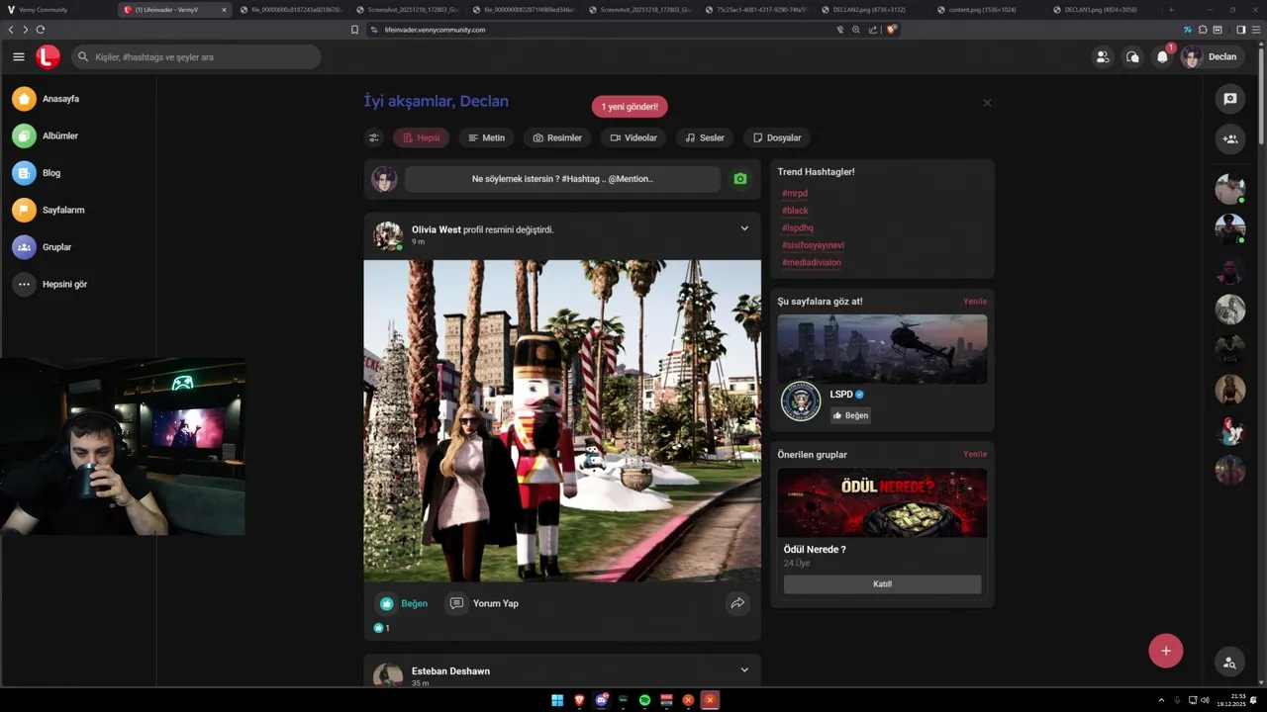1267x712 pixels.
Task: Click the Anasayfa home icon in sidebar
Action: point(24,99)
